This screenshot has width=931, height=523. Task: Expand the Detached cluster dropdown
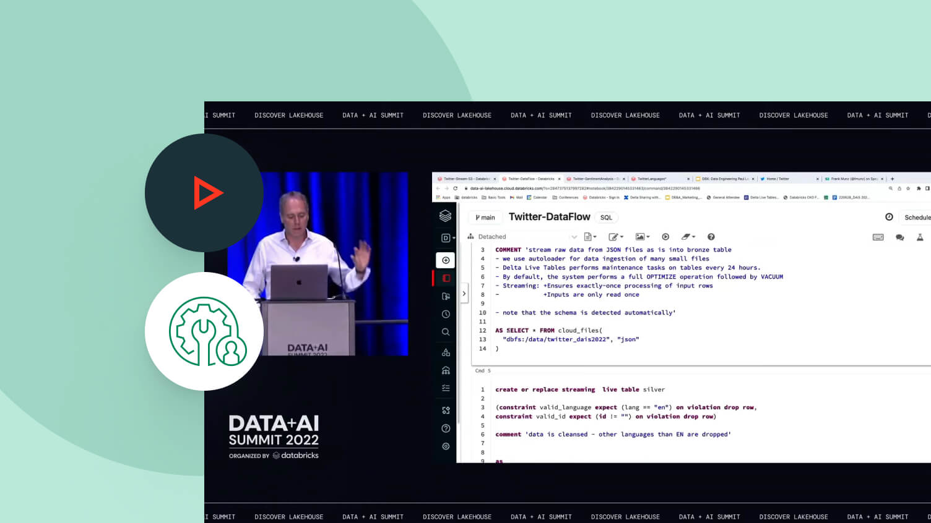point(573,237)
